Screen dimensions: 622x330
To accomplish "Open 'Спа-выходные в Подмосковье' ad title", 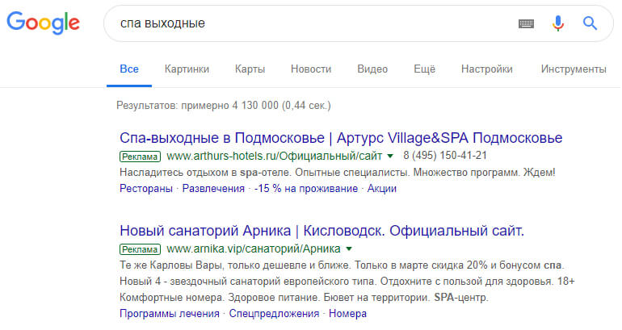I will tap(341, 138).
